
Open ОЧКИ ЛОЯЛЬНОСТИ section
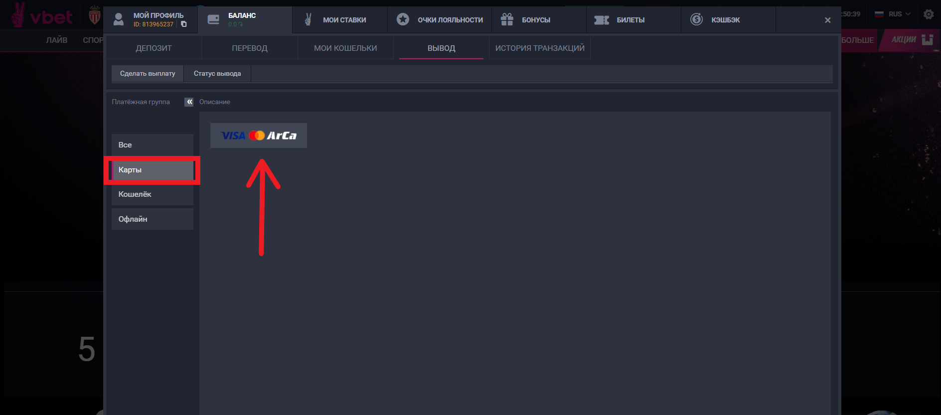[450, 20]
